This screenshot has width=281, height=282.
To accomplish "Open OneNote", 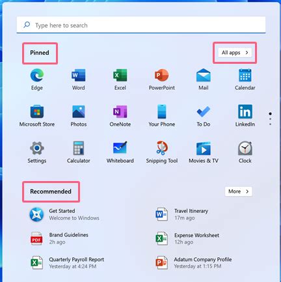I will pos(120,116).
